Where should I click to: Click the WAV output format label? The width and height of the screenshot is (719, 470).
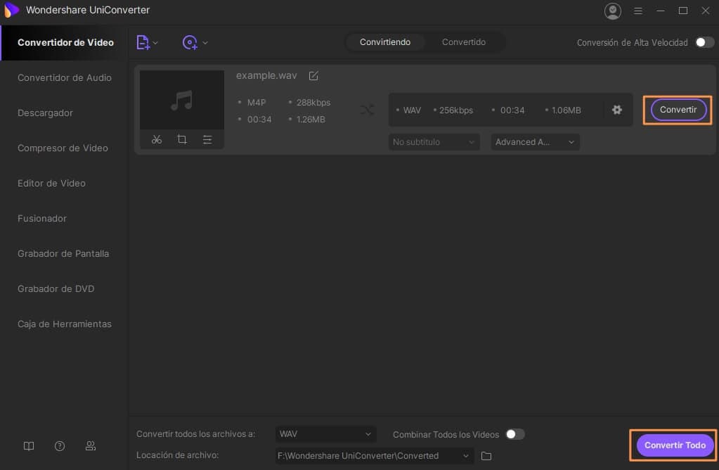coord(412,110)
